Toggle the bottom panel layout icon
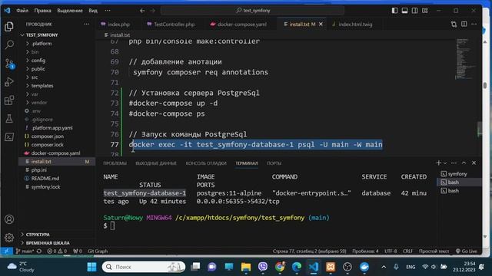 405,11
